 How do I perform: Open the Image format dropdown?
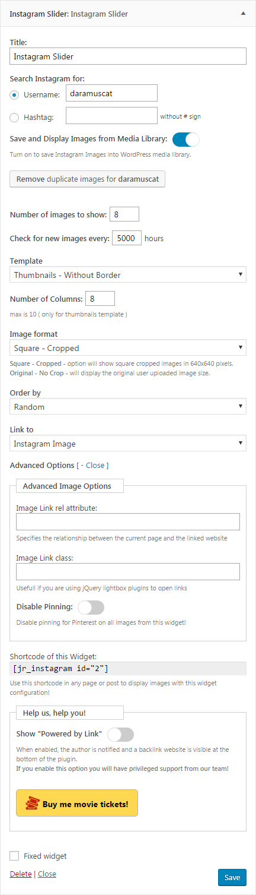(128, 347)
